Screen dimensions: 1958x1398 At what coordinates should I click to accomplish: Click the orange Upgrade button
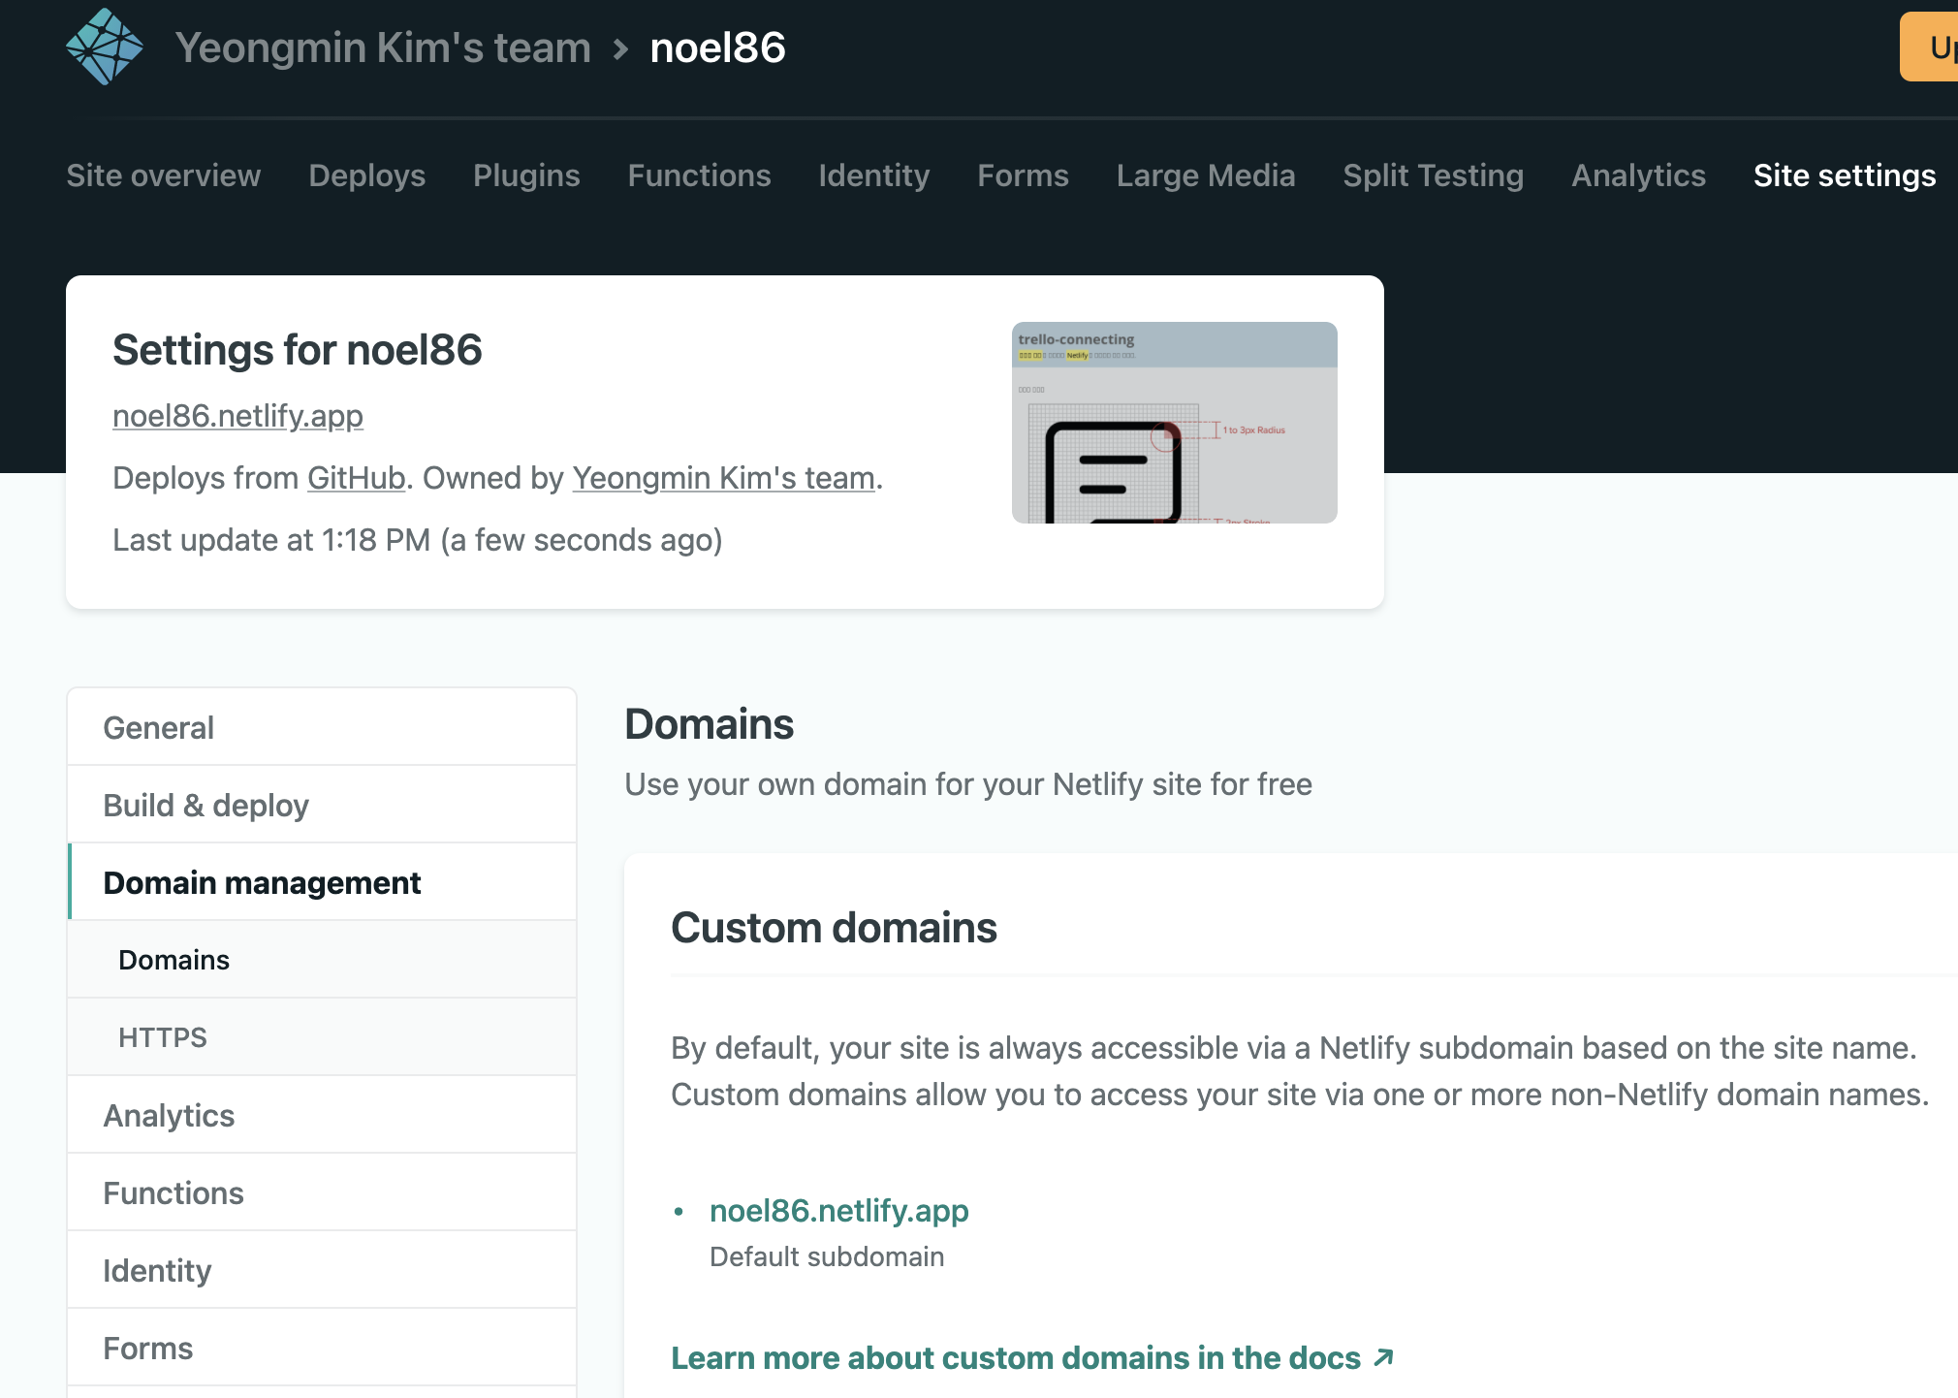1933,47
